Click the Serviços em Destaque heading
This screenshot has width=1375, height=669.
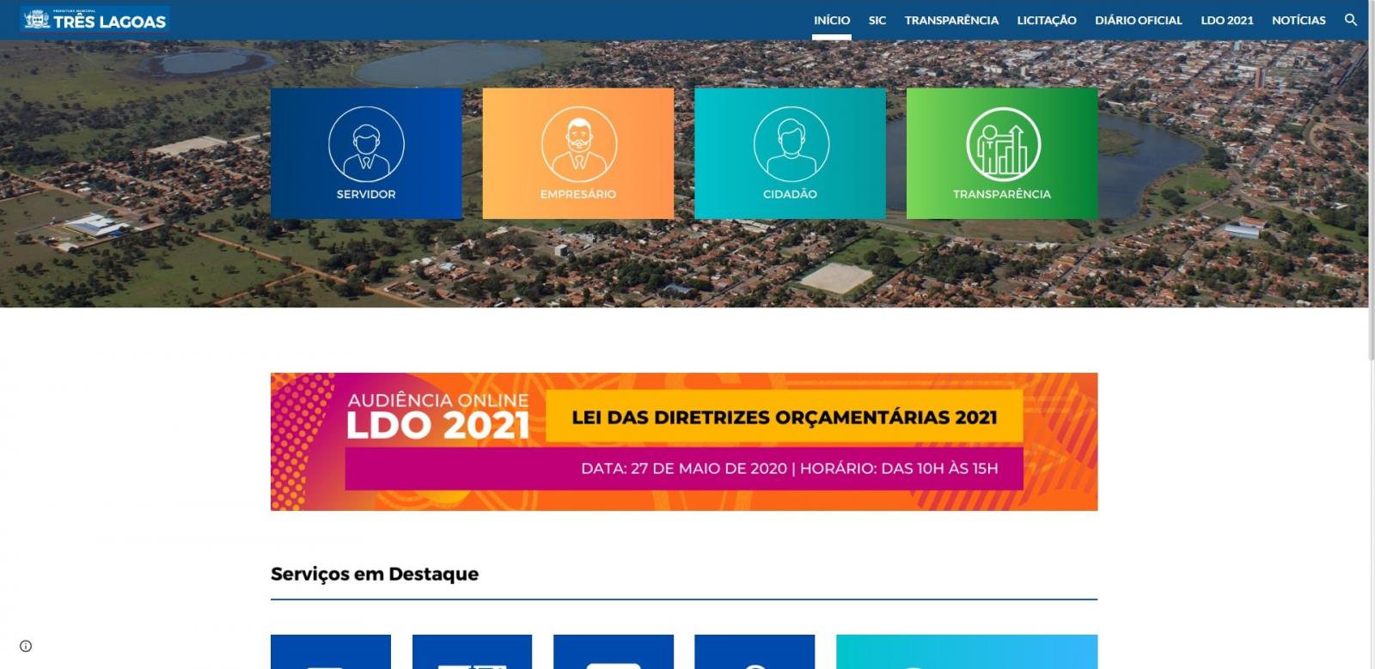pyautogui.click(x=375, y=574)
